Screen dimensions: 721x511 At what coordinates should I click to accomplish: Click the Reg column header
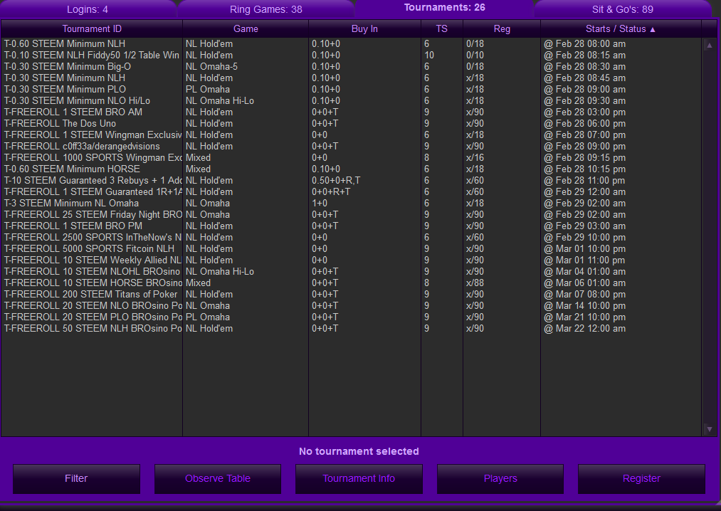pyautogui.click(x=502, y=29)
